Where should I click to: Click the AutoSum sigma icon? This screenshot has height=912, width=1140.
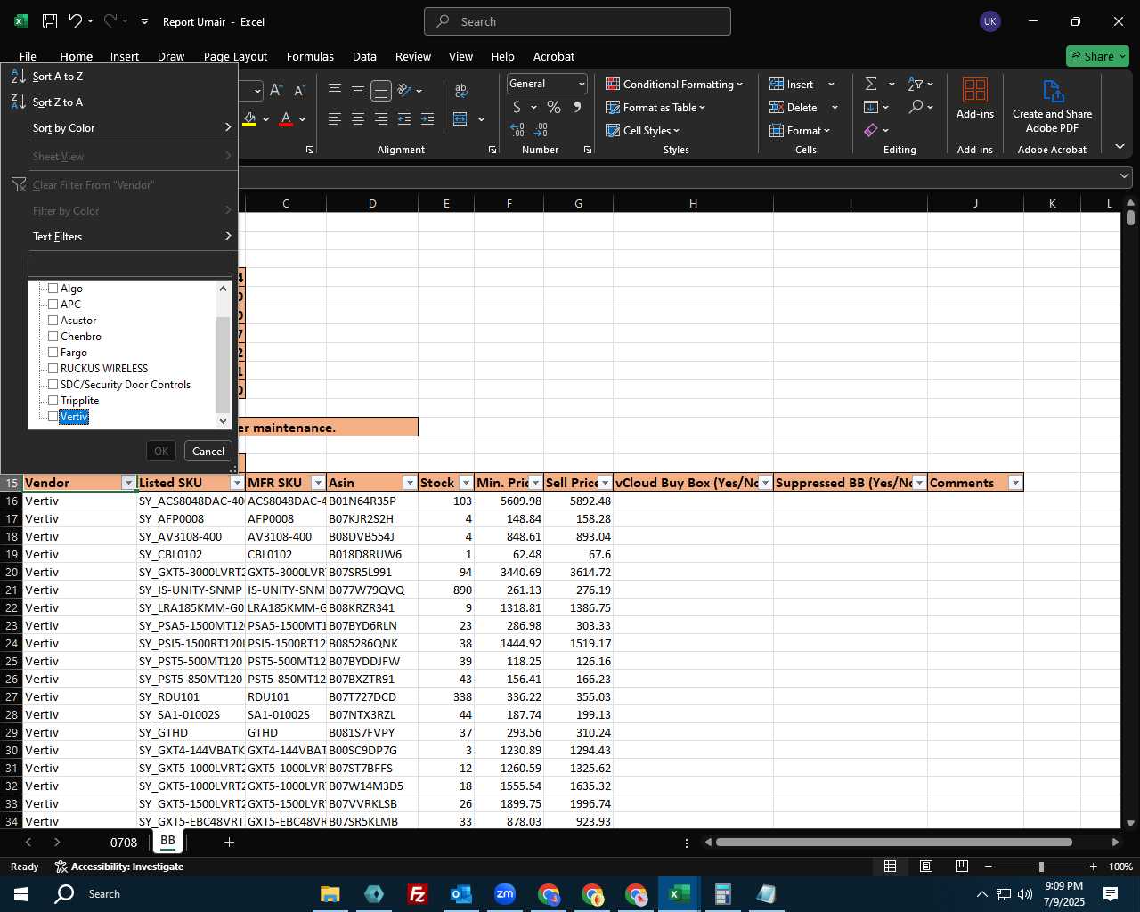(871, 84)
